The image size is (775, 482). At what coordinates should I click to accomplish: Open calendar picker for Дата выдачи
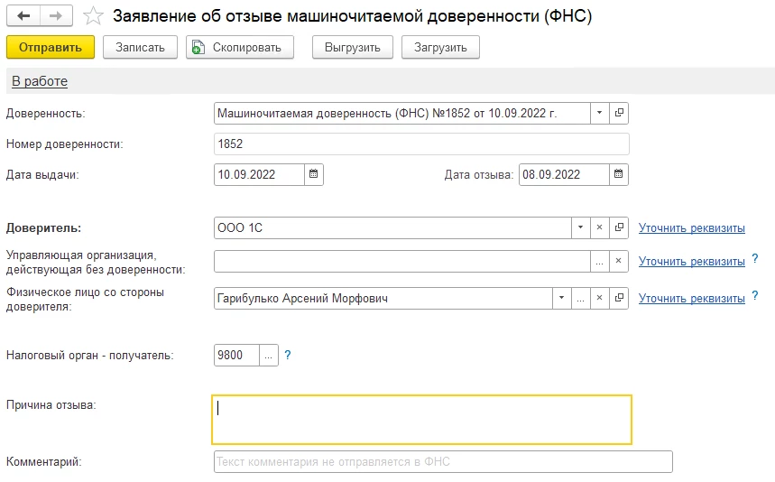[x=313, y=174]
